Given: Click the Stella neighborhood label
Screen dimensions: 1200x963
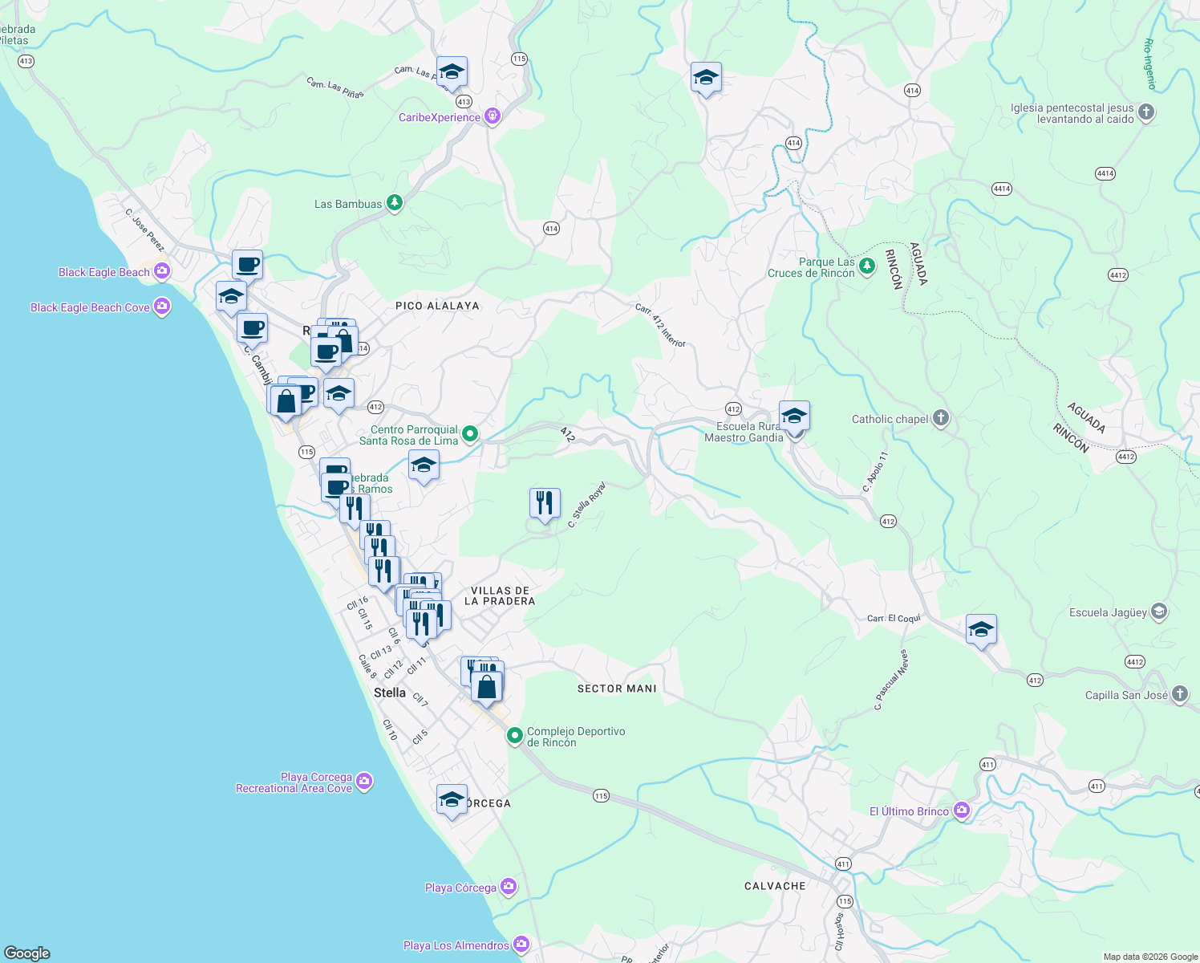Looking at the screenshot, I should 390,693.
